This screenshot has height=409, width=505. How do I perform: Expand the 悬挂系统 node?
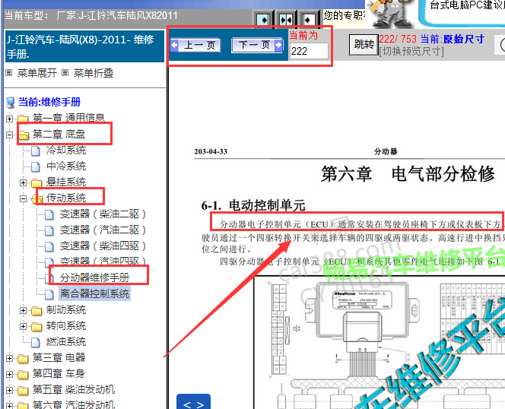pyautogui.click(x=23, y=182)
